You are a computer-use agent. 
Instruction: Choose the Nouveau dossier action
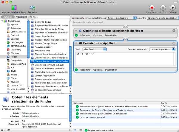point(43,47)
